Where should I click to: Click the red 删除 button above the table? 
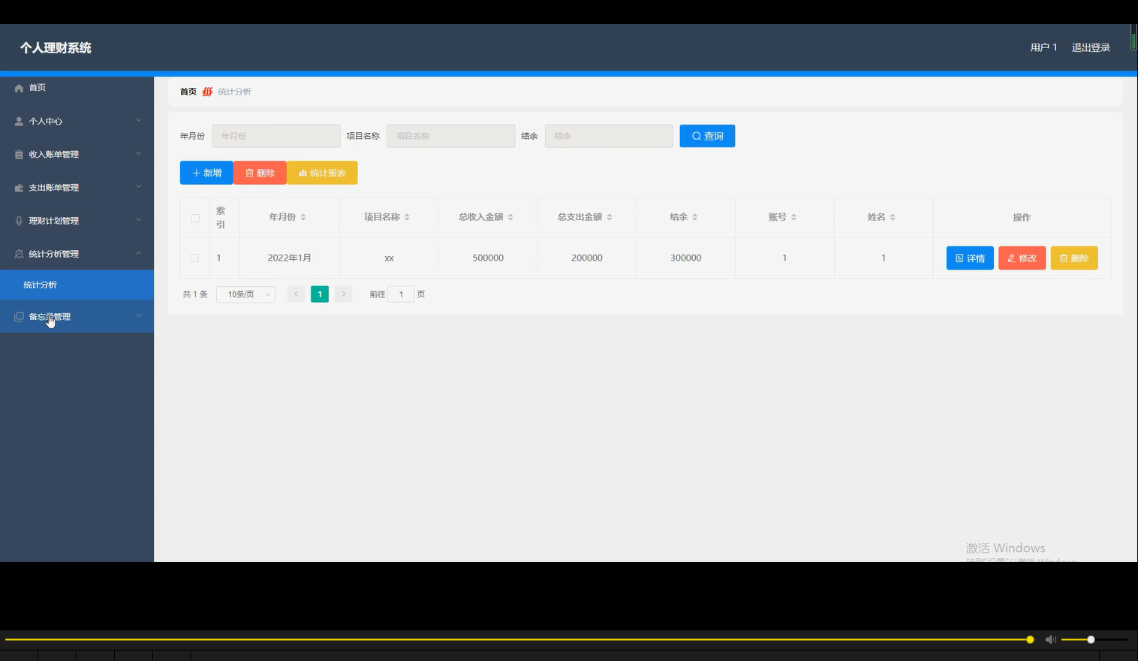[x=260, y=173]
